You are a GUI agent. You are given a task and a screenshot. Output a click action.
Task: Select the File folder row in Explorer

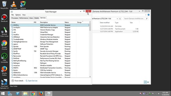(116, 26)
